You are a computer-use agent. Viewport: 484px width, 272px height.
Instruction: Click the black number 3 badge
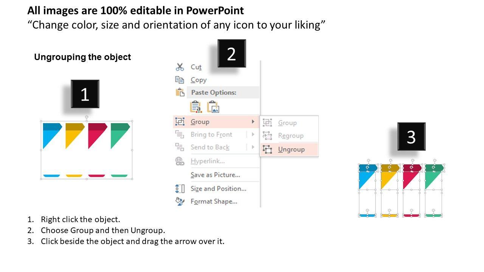411,137
